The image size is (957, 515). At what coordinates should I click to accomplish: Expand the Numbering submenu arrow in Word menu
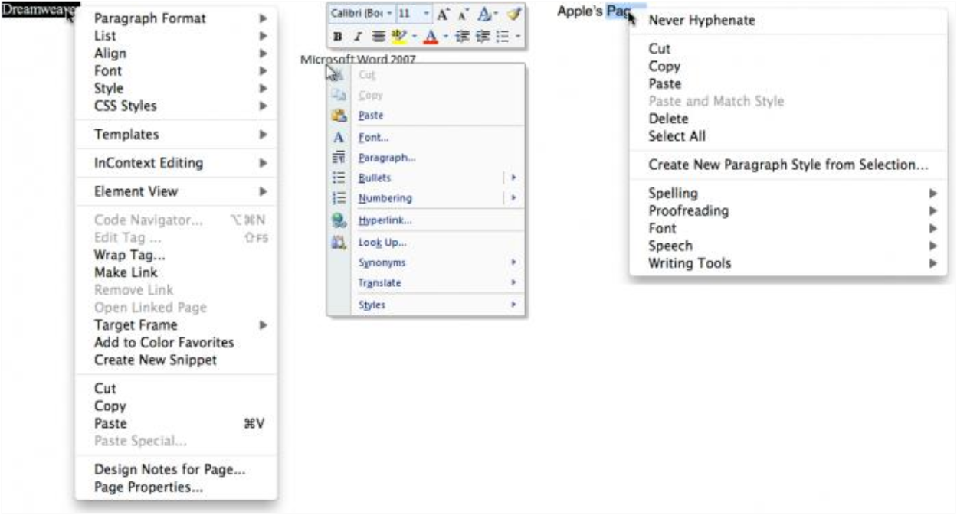(513, 198)
